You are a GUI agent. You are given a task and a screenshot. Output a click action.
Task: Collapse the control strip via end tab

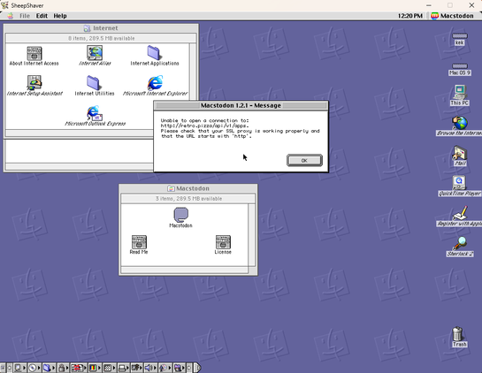(x=197, y=368)
